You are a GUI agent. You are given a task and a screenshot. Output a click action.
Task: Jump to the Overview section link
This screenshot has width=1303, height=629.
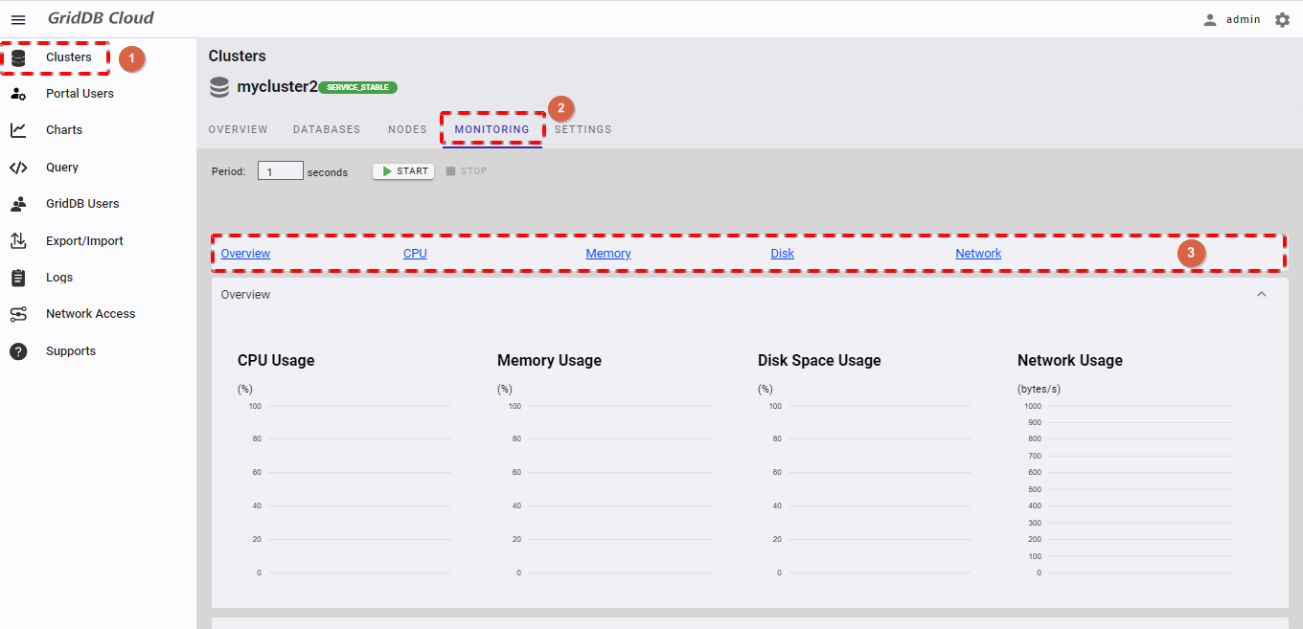tap(245, 254)
